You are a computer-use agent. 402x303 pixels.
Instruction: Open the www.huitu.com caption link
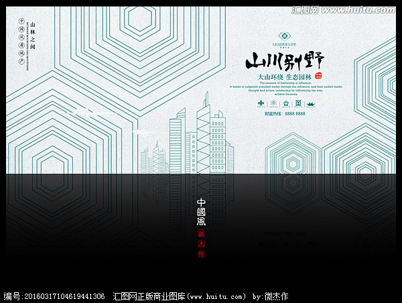coord(216,297)
